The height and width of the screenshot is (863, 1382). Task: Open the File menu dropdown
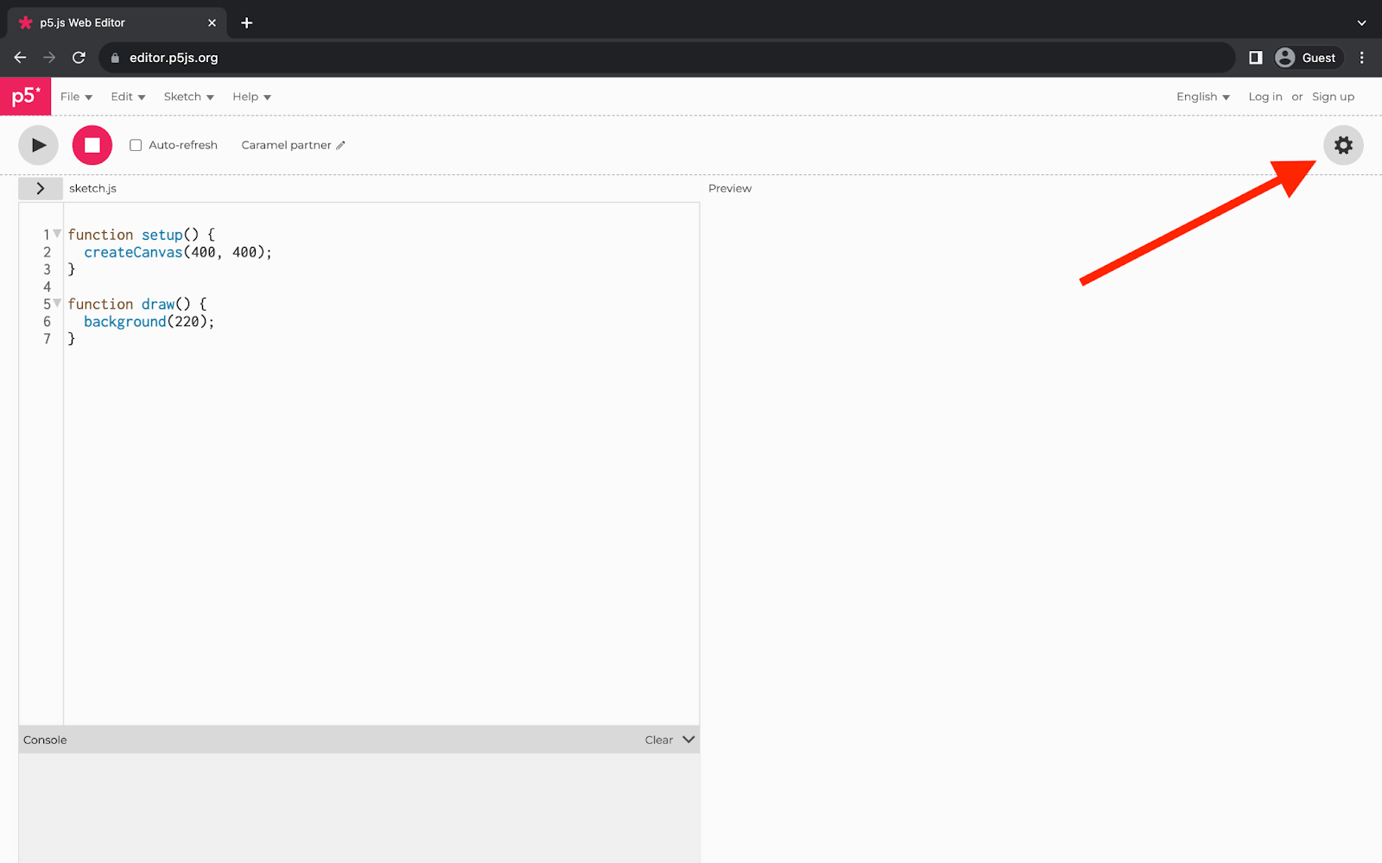[x=76, y=97]
